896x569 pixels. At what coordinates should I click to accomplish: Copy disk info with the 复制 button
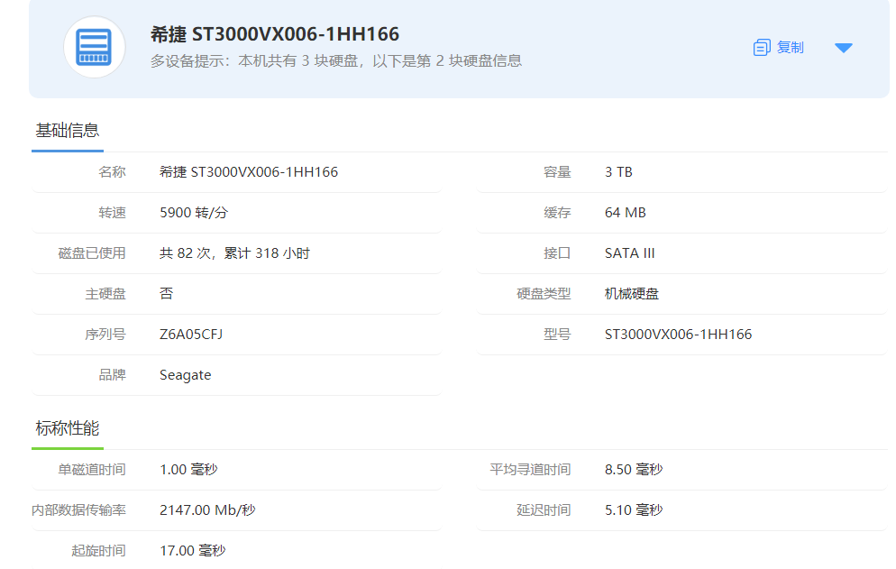tap(779, 48)
